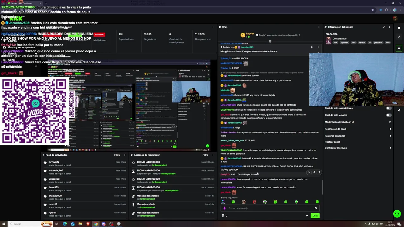404x227 pixels.
Task: Bookmark this page with the star icon
Action: (x=372, y=10)
